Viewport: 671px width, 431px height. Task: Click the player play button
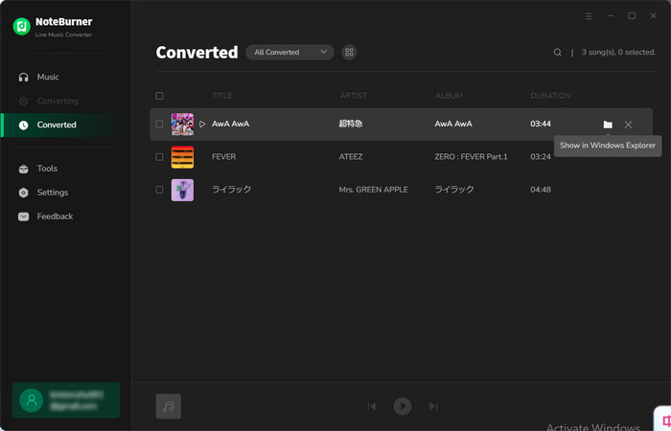point(403,406)
